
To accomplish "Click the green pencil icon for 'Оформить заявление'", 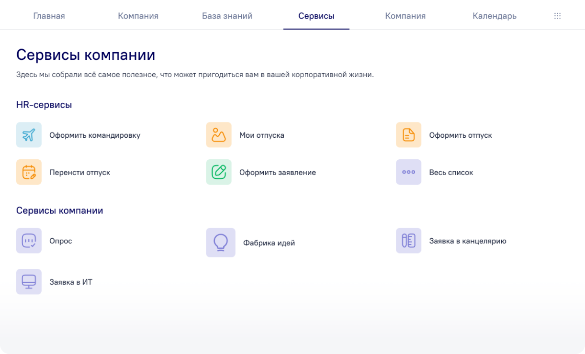I will click(219, 172).
